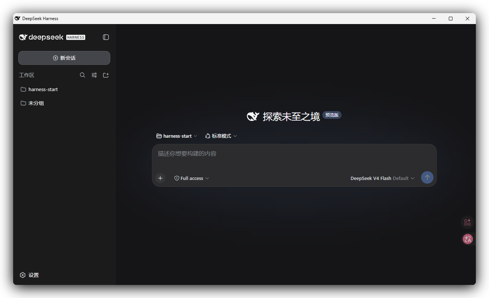The height and width of the screenshot is (298, 489).
Task: Open the harness-start workspace in sidebar
Action: click(64, 89)
